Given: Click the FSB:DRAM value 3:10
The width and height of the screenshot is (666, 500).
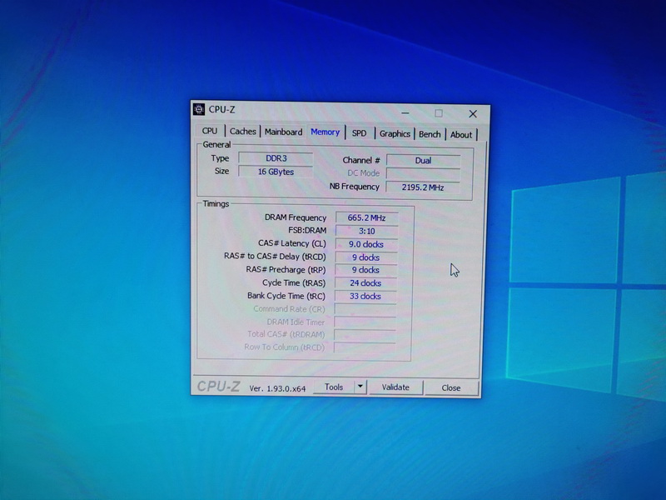Looking at the screenshot, I should 366,231.
